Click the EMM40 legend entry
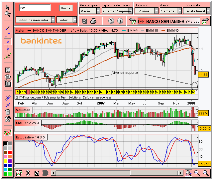Image resolution: width=213 pixels, height=179 pixels. 170,31
